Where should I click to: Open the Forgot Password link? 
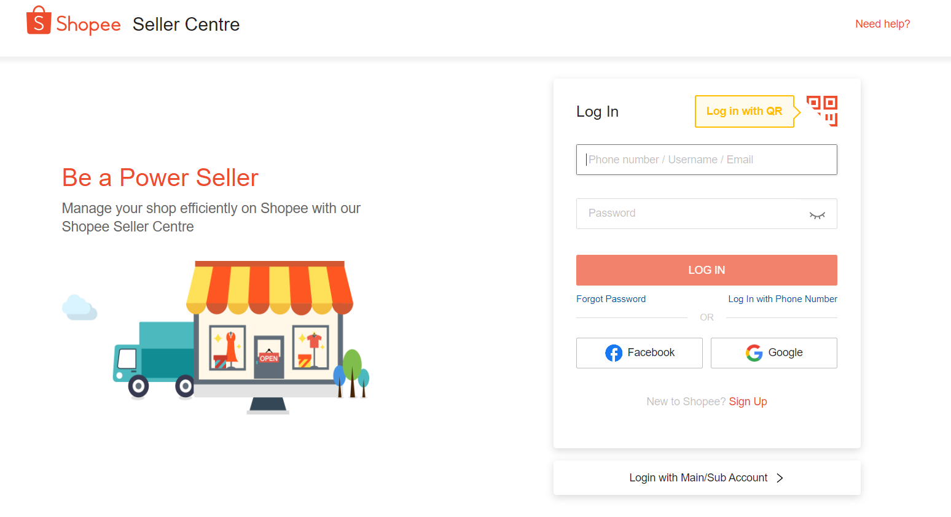click(x=611, y=299)
